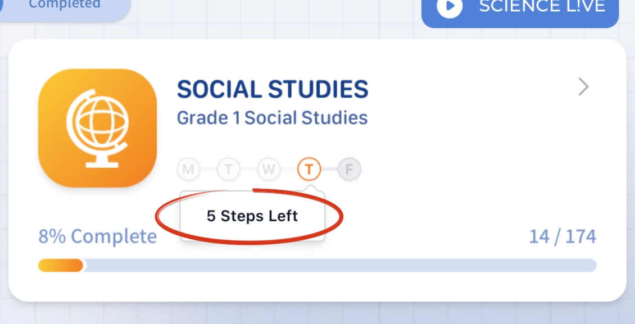Switch to the Completed tab
The image size is (635, 324).
[x=65, y=5]
